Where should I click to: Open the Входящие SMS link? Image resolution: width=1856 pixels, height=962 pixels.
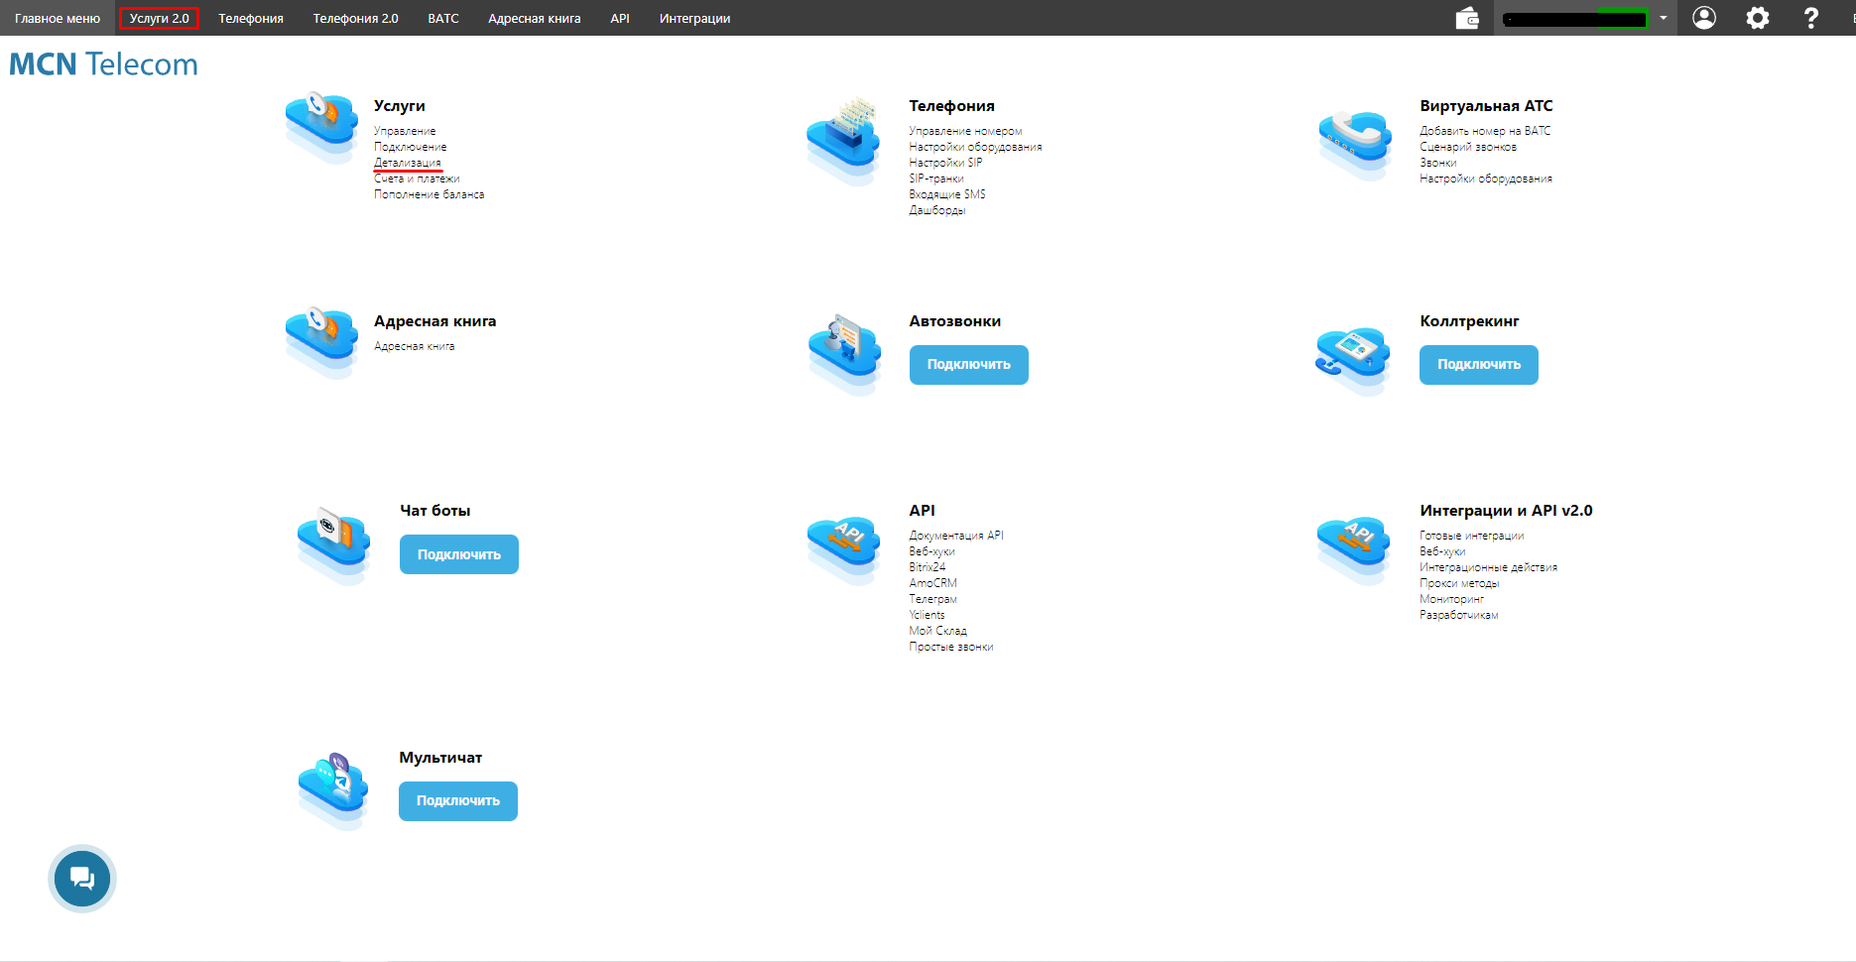tap(947, 194)
